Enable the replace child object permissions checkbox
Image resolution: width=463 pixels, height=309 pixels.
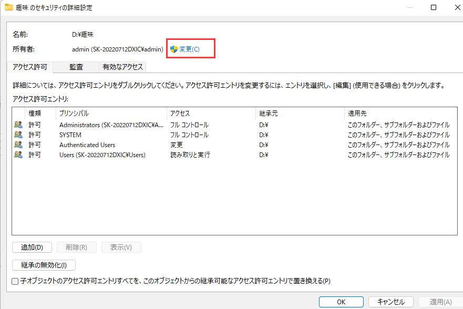pyautogui.click(x=15, y=281)
